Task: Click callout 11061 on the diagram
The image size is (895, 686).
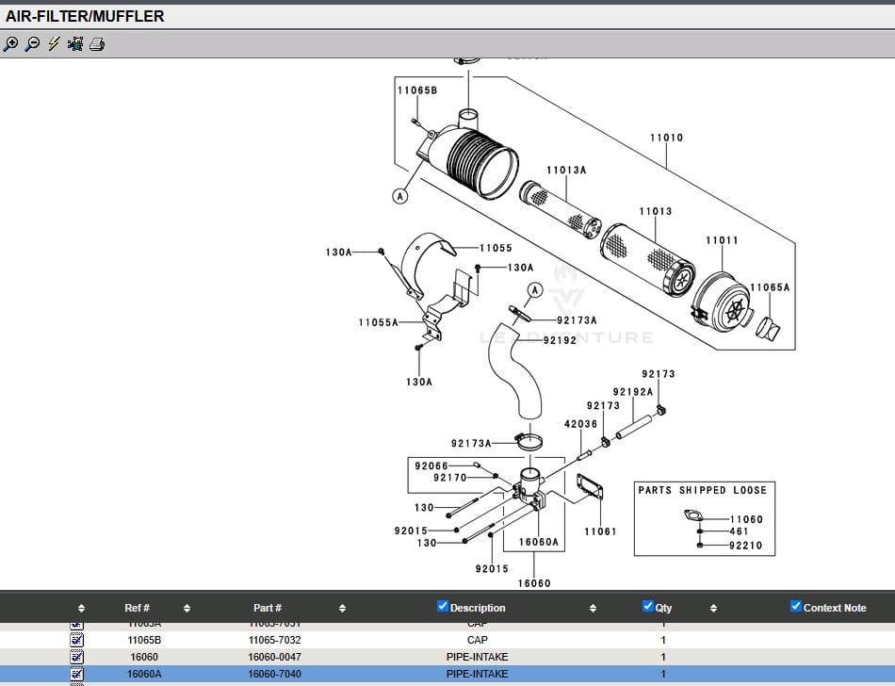Action: [x=600, y=531]
